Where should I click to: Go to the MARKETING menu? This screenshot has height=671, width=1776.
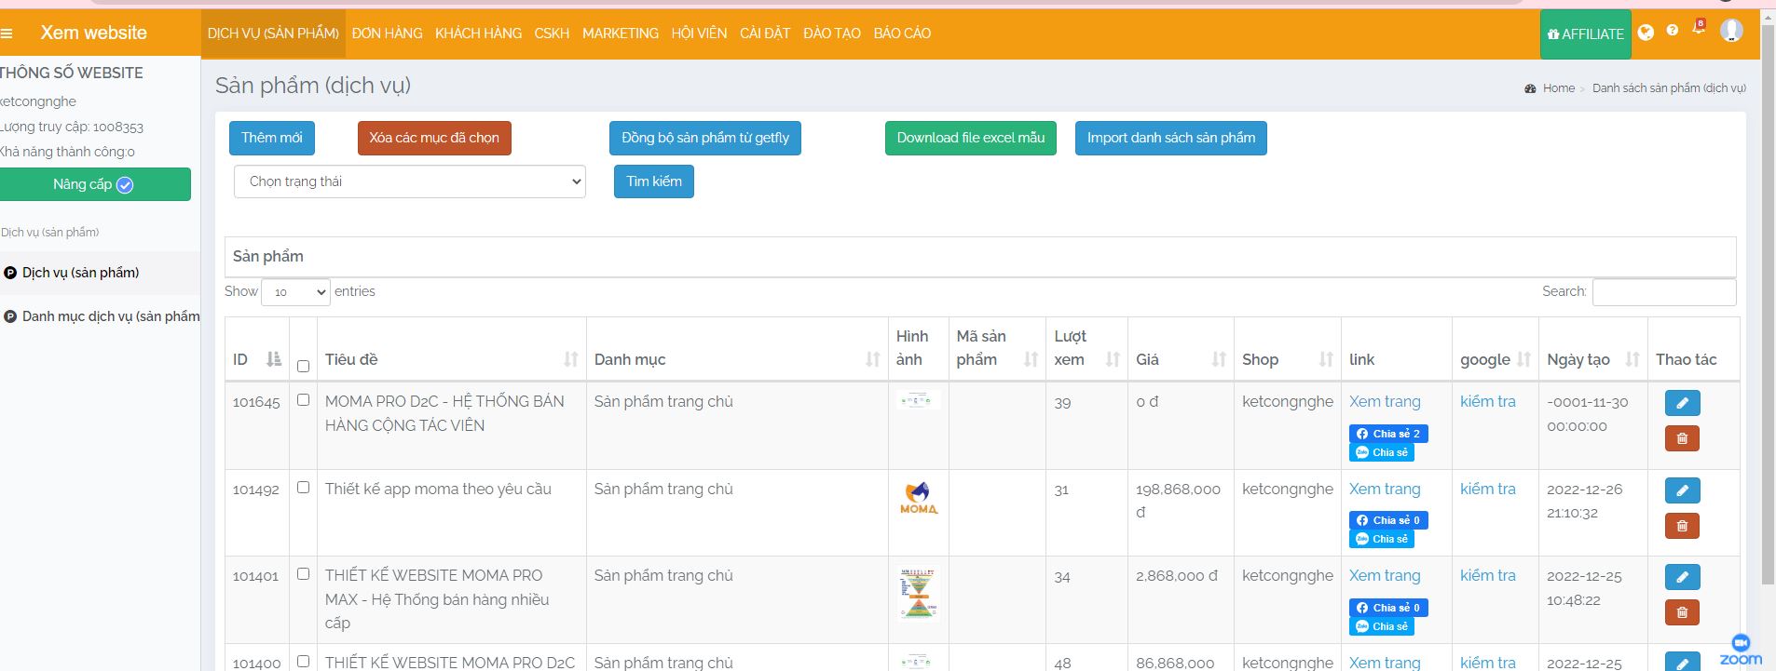620,34
